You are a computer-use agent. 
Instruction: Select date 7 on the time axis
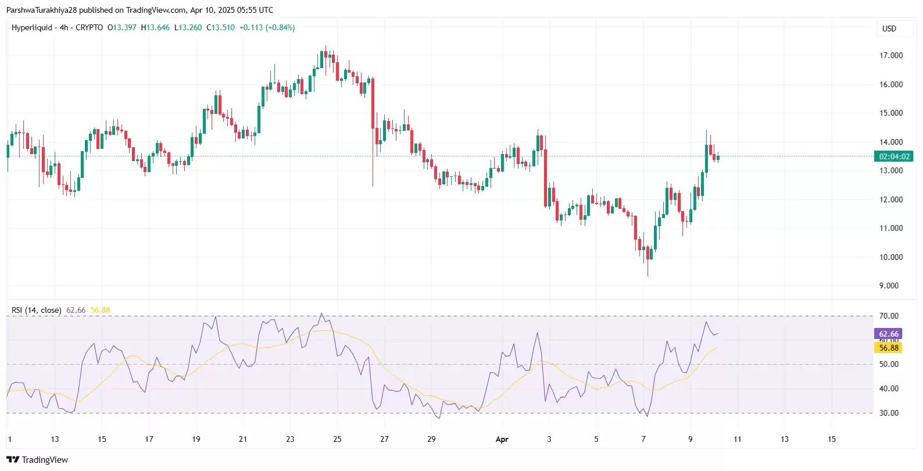643,439
